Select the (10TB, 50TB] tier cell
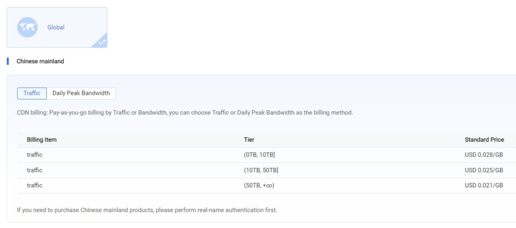Image resolution: width=516 pixels, height=228 pixels. tap(261, 170)
